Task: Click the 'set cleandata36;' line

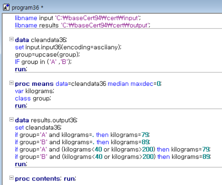Action: coord(38,127)
